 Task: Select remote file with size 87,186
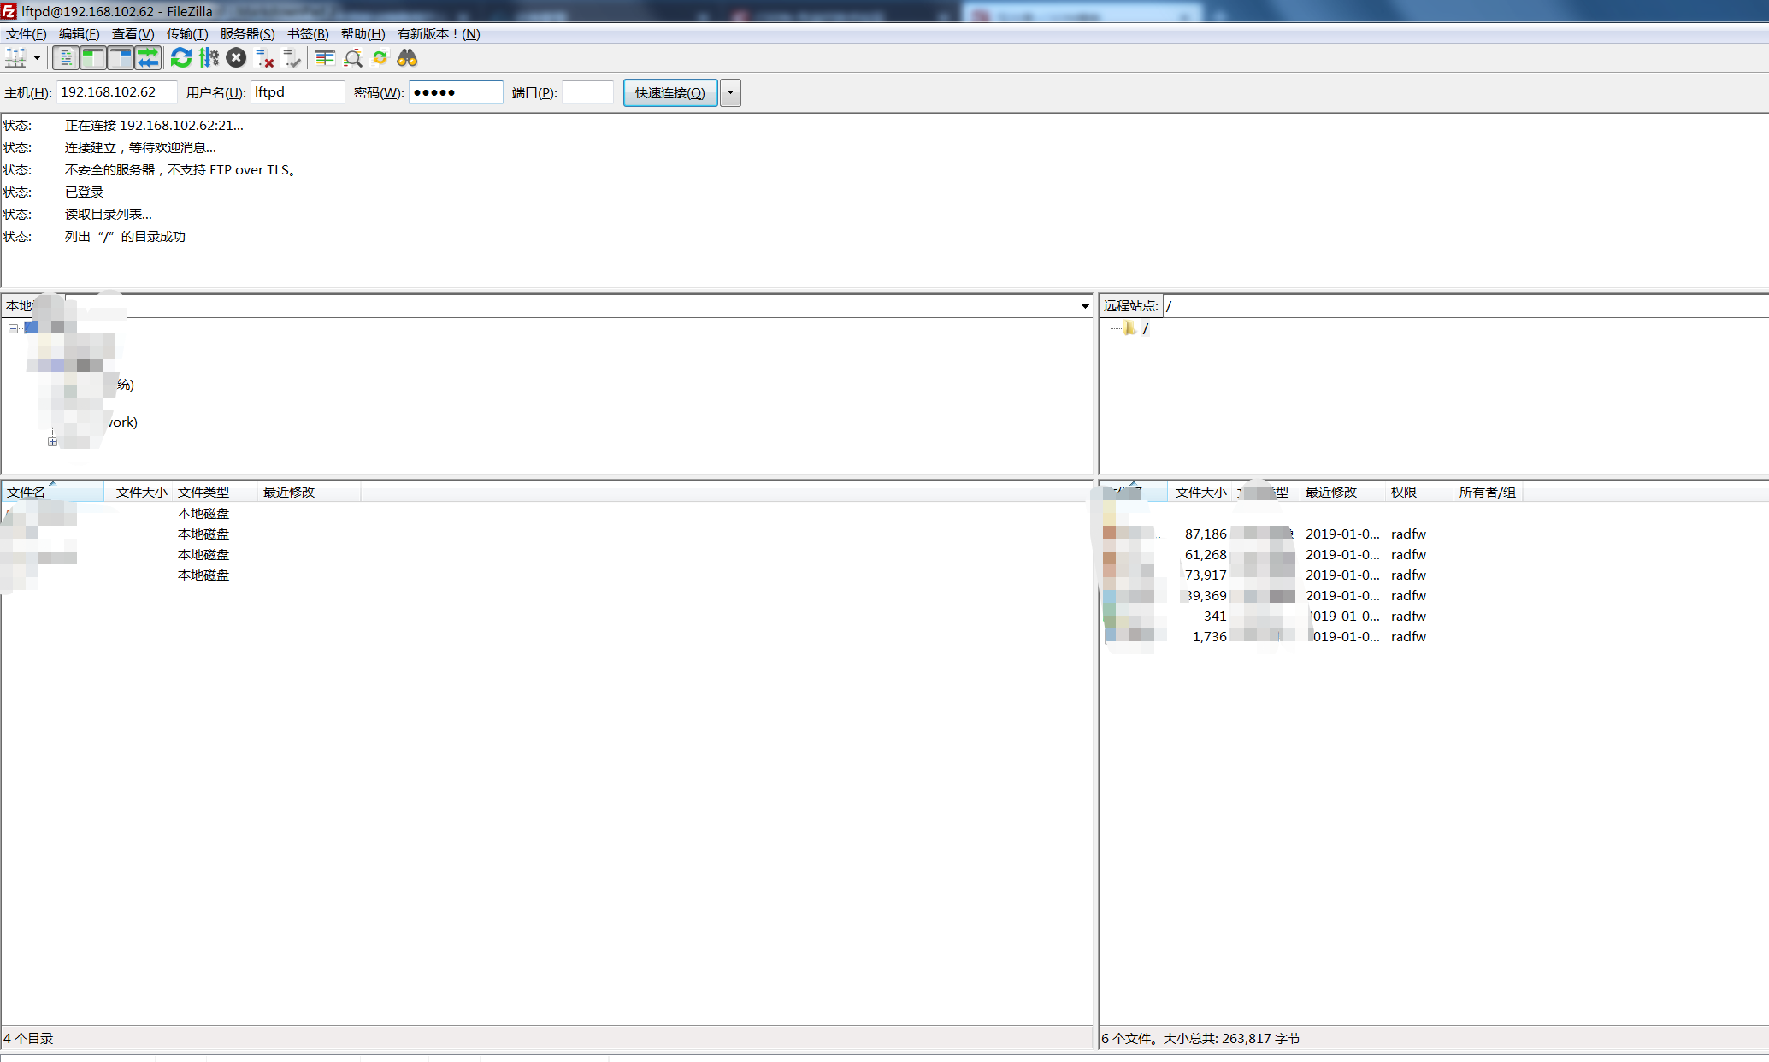coord(1311,534)
